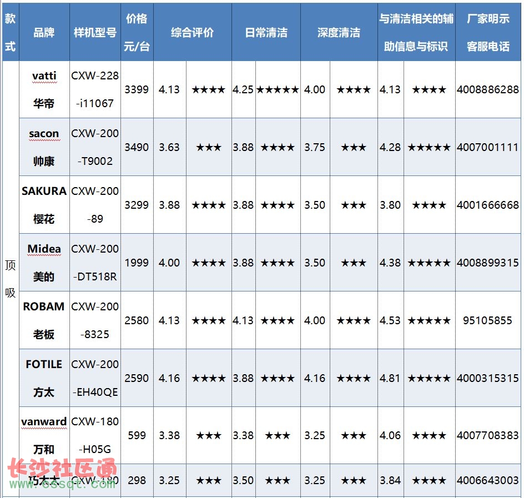Viewport: 524px width, 498px height.
Task: Click model cell CXW-180-H05G
Action: 95,435
